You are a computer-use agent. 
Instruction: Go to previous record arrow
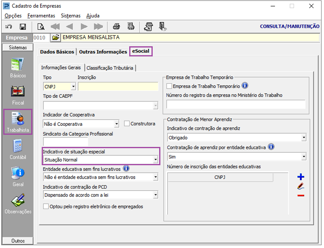pyautogui.click(x=69, y=26)
